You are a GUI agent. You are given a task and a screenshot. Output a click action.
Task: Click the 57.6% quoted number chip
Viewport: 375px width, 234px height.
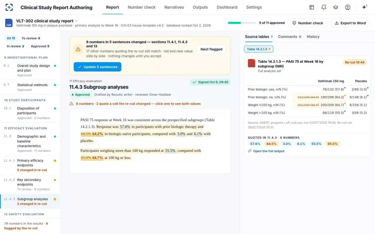point(255,144)
